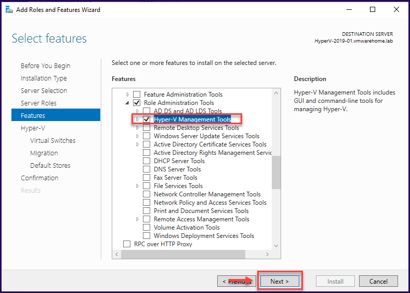Select Active Directory Rights Management row

pyautogui.click(x=213, y=153)
